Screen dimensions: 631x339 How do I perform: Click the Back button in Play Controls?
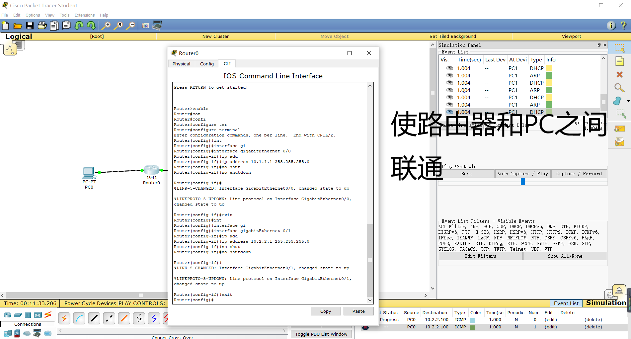pos(466,174)
